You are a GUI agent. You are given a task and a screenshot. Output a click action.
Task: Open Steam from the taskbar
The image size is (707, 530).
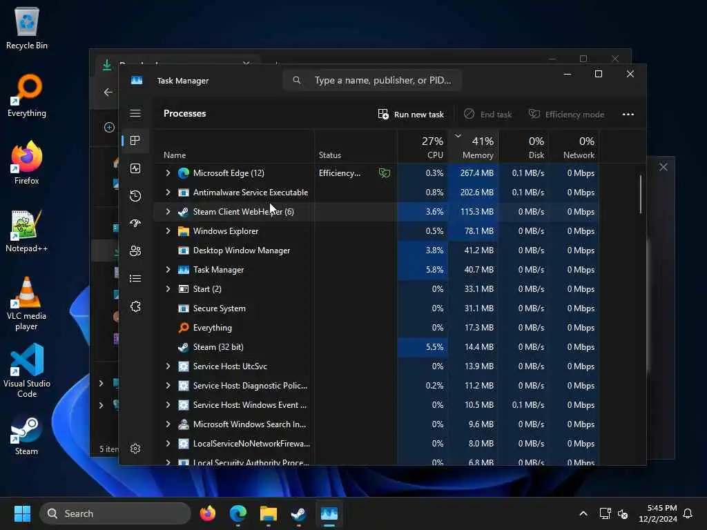(298, 513)
